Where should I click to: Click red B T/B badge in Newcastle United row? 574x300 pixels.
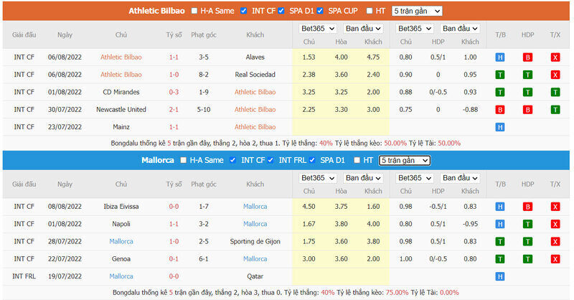(500, 110)
